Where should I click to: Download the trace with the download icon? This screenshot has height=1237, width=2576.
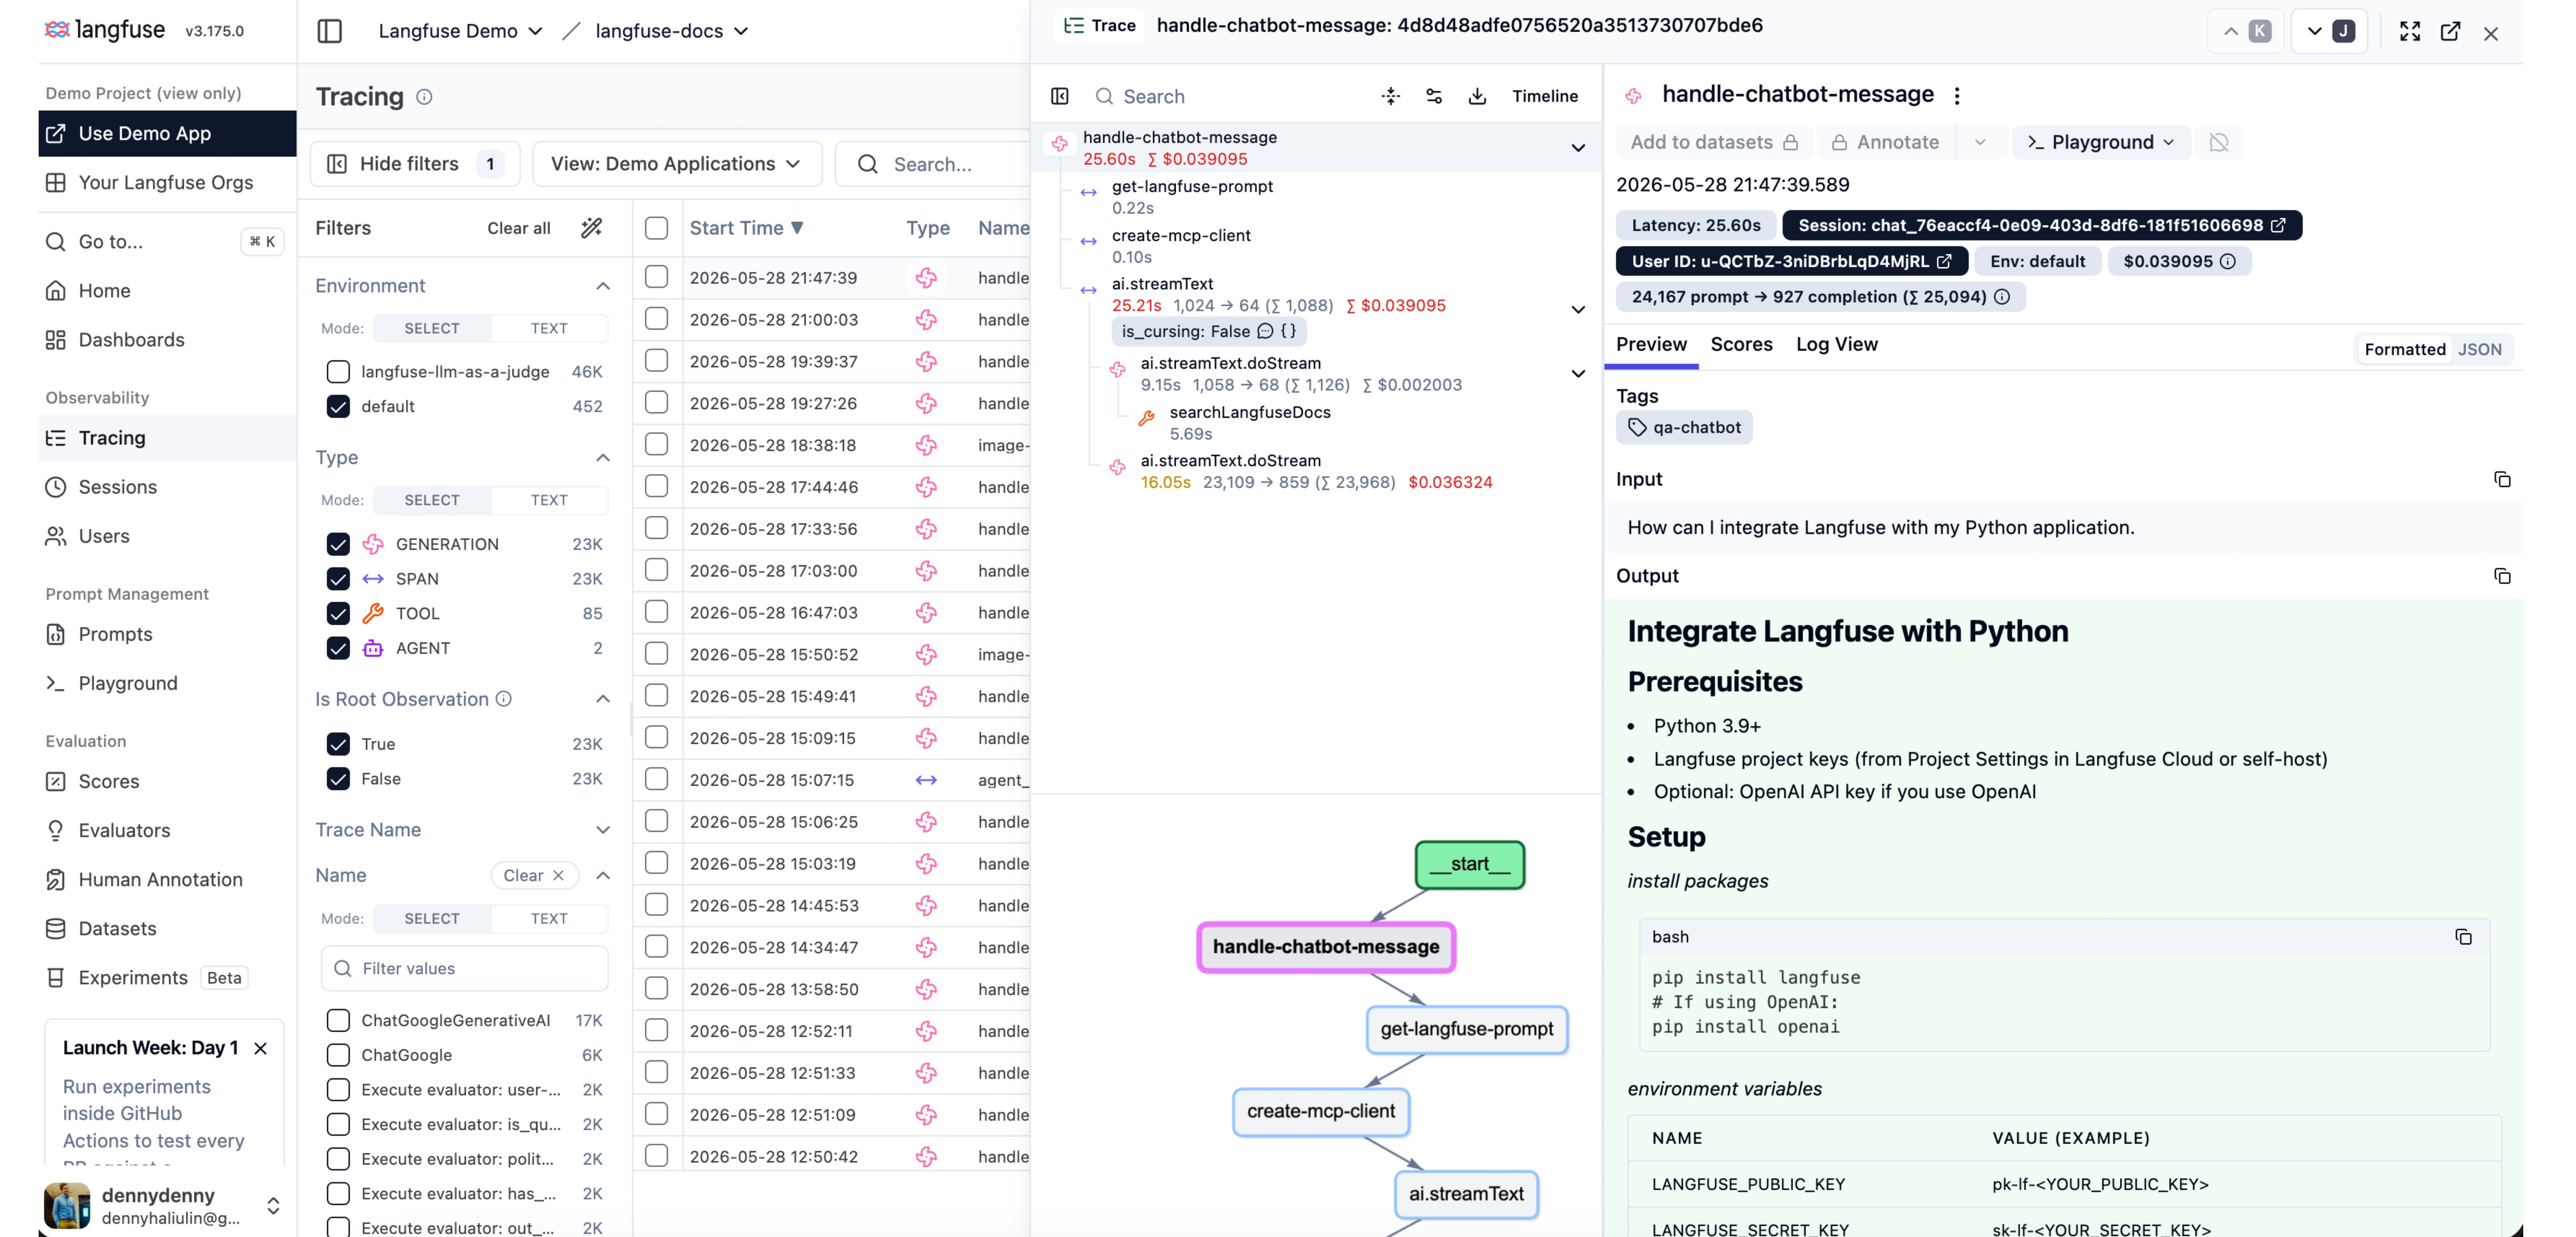point(1477,96)
